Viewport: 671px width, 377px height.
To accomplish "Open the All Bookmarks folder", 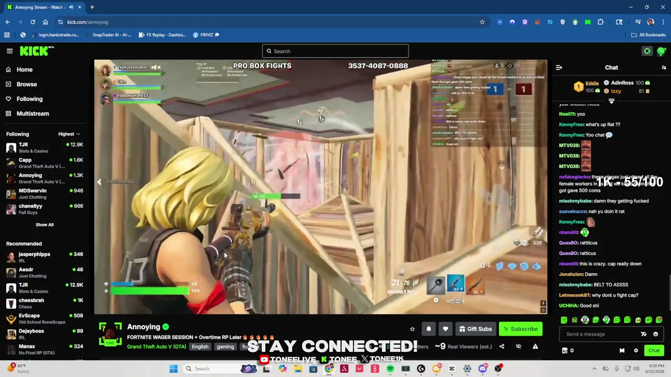I will coord(648,35).
